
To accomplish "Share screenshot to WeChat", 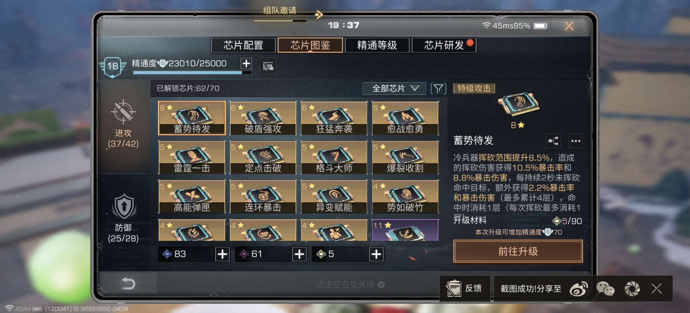I will pyautogui.click(x=605, y=289).
